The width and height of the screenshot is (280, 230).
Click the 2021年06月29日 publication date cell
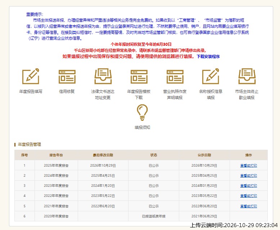coord(204,216)
